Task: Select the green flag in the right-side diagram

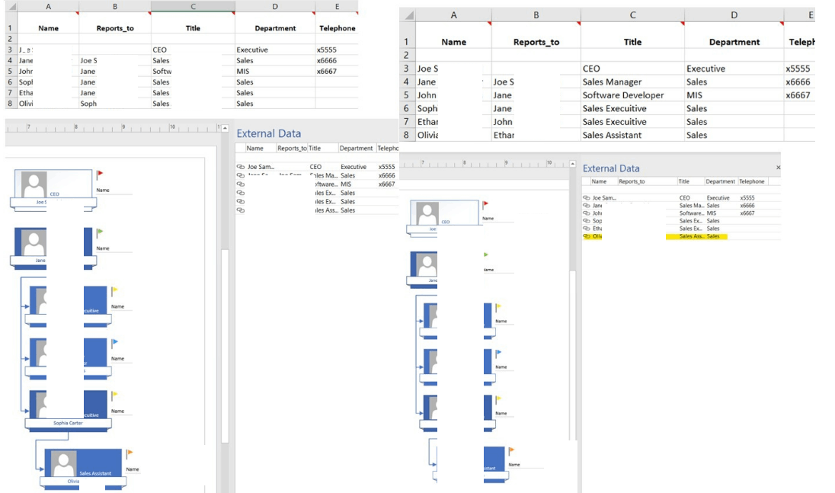Action: point(486,255)
